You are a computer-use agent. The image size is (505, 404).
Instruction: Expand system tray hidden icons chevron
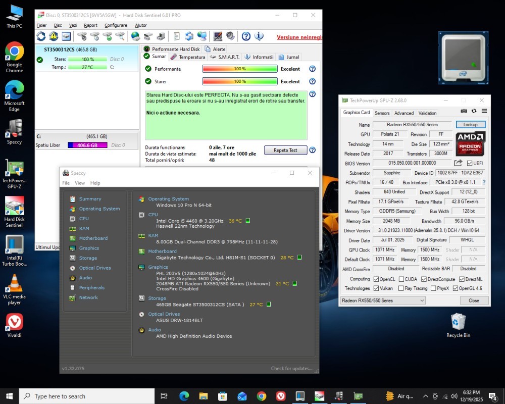click(425, 396)
